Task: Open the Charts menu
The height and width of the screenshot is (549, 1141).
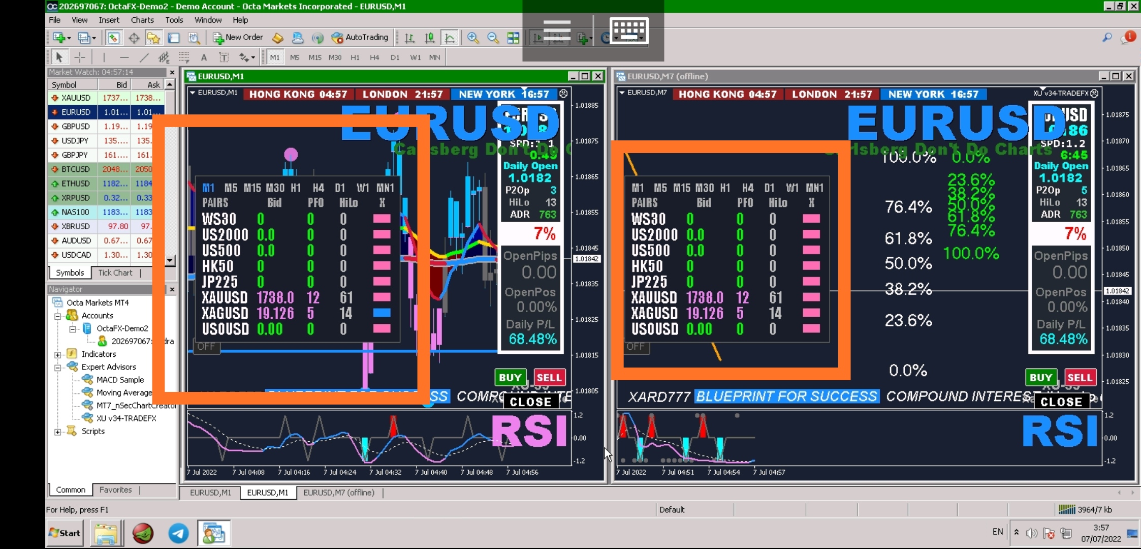Action: pos(142,20)
